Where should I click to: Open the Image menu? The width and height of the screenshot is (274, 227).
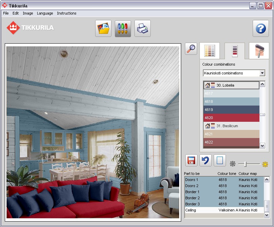pos(28,13)
